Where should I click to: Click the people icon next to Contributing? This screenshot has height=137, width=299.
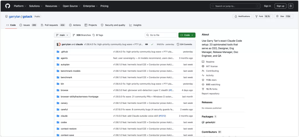[x=203, y=71]
